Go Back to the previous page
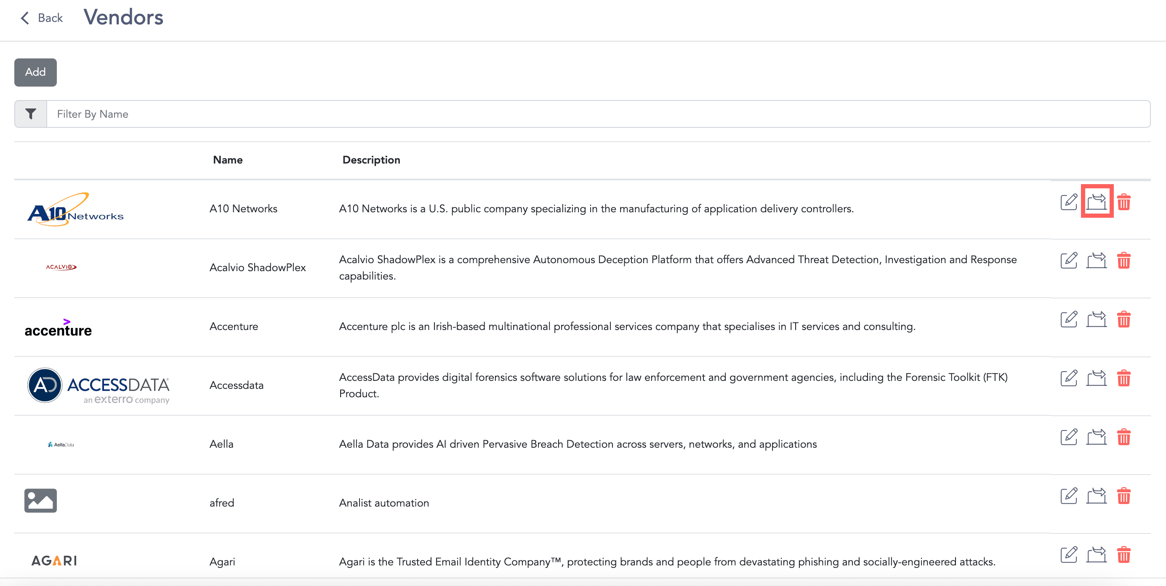Screen dimensions: 1166x586 tap(41, 18)
